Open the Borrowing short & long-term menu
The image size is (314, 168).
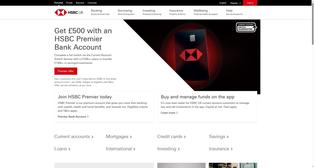[x=126, y=12]
